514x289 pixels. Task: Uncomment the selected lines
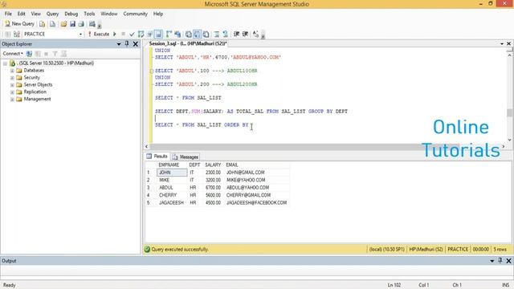225,34
